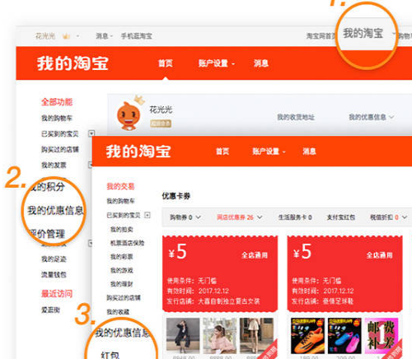This screenshot has height=359, width=412.
Task: Go to 首页 in the lower red header
Action: [222, 152]
